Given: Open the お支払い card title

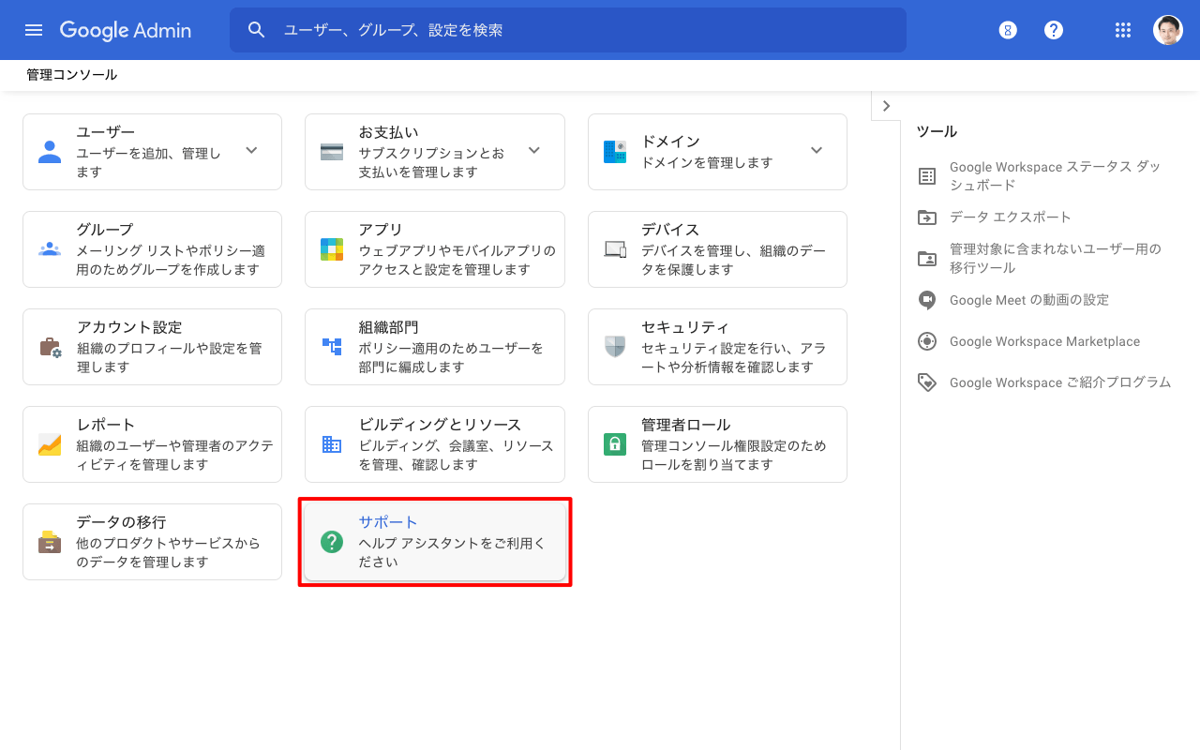Looking at the screenshot, I should pyautogui.click(x=389, y=132).
